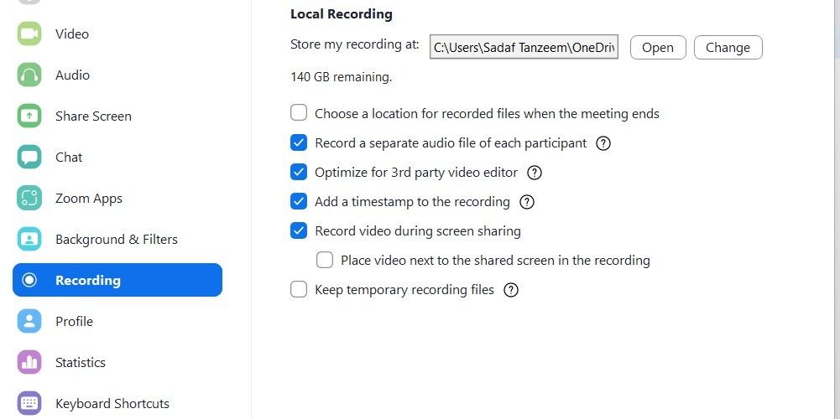Click the recording path input field
Screen dimensions: 840x419
(x=524, y=48)
